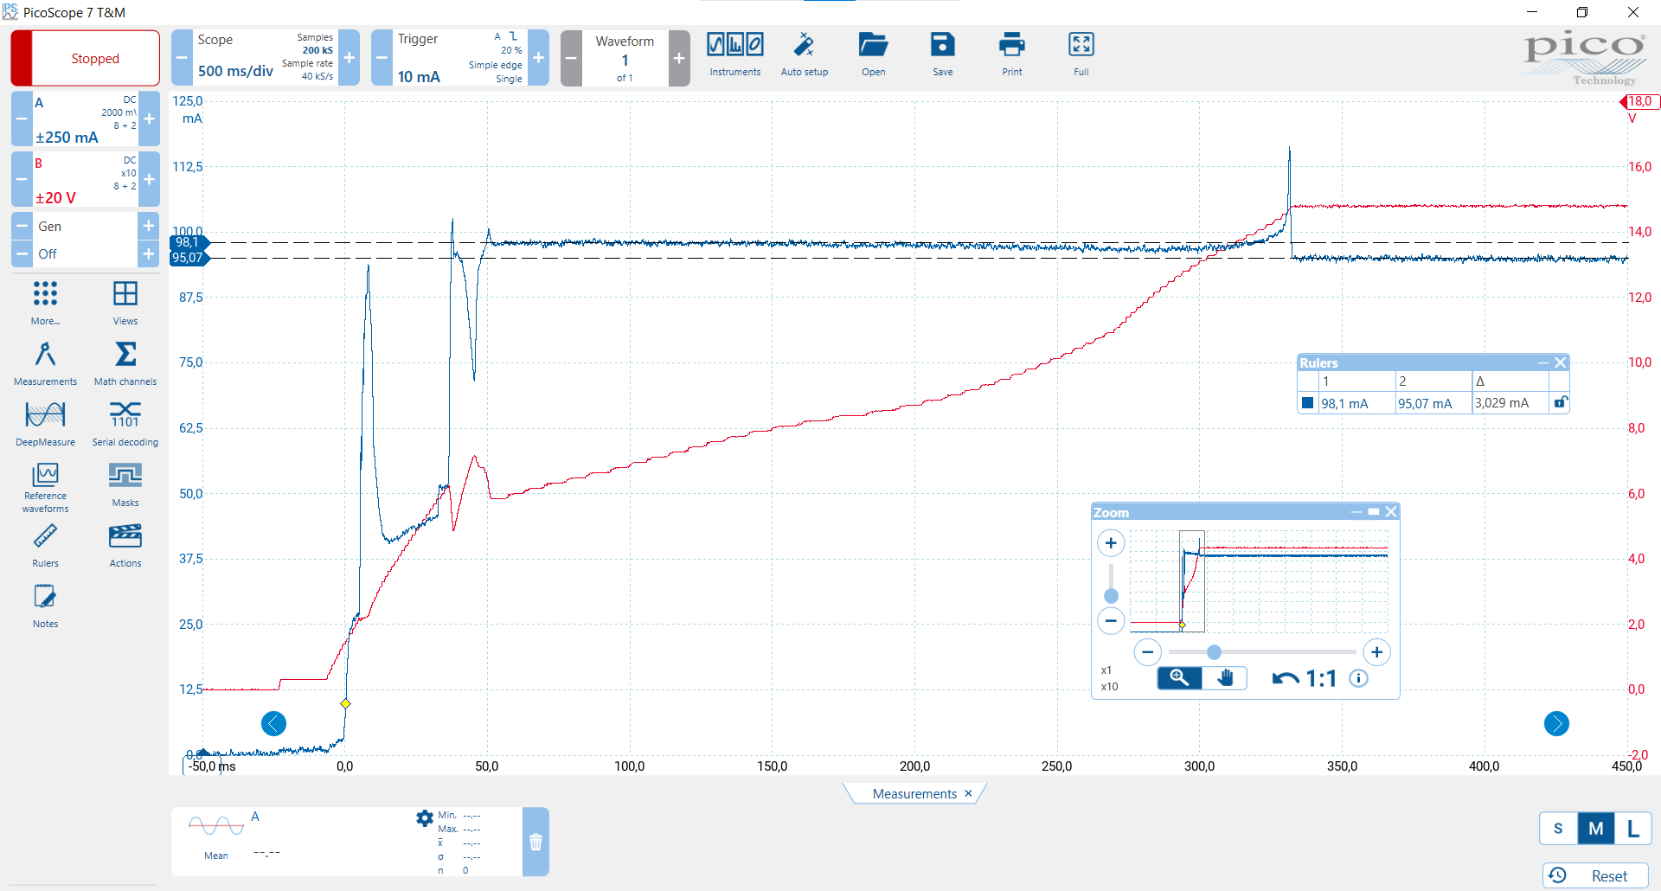Click the vertical zoom slider handle
Screen dimensions: 1661x891
point(1111,596)
